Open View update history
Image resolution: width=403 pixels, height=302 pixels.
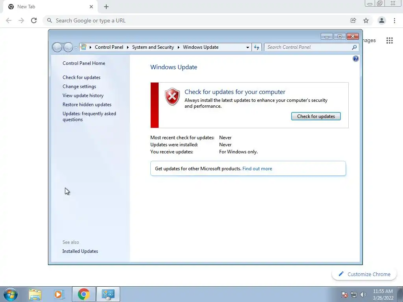point(83,96)
